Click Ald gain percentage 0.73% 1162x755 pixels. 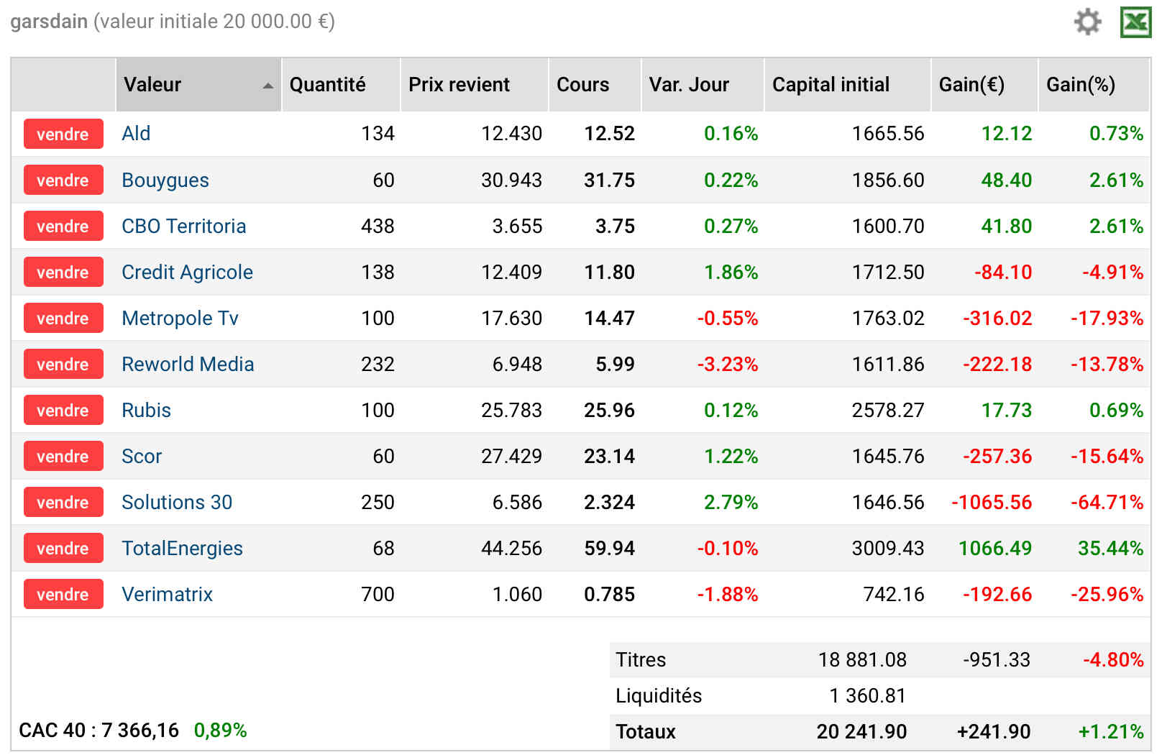pyautogui.click(x=1116, y=134)
